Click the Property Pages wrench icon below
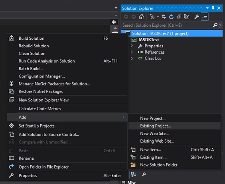The height and width of the screenshot is (184, 225). click(x=144, y=174)
